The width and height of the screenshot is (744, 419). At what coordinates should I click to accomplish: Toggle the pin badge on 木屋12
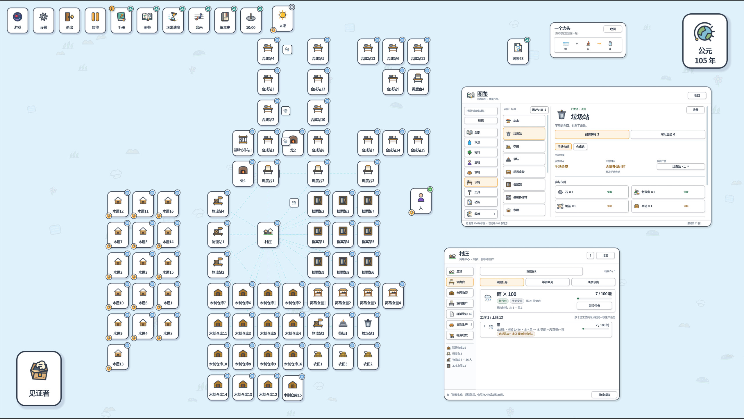109,216
